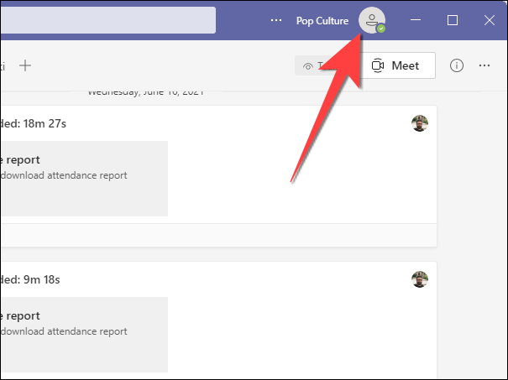Click in the search box
Screen dimensions: 508x380
click(107, 20)
